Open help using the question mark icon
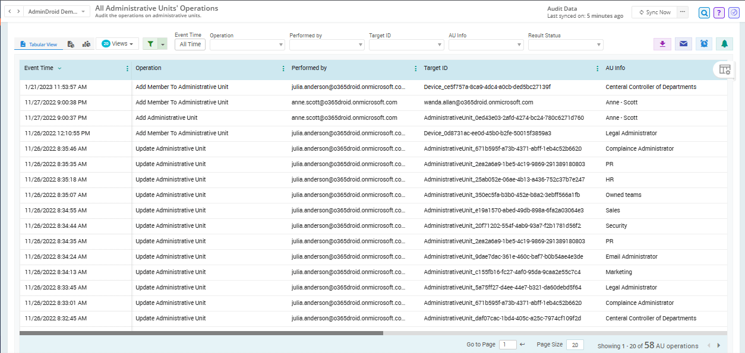 (719, 12)
